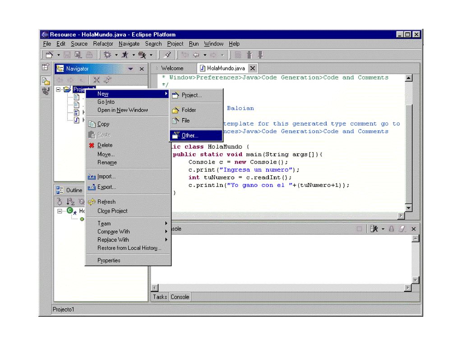
Task: Open the Navigate menu
Action: tap(129, 44)
